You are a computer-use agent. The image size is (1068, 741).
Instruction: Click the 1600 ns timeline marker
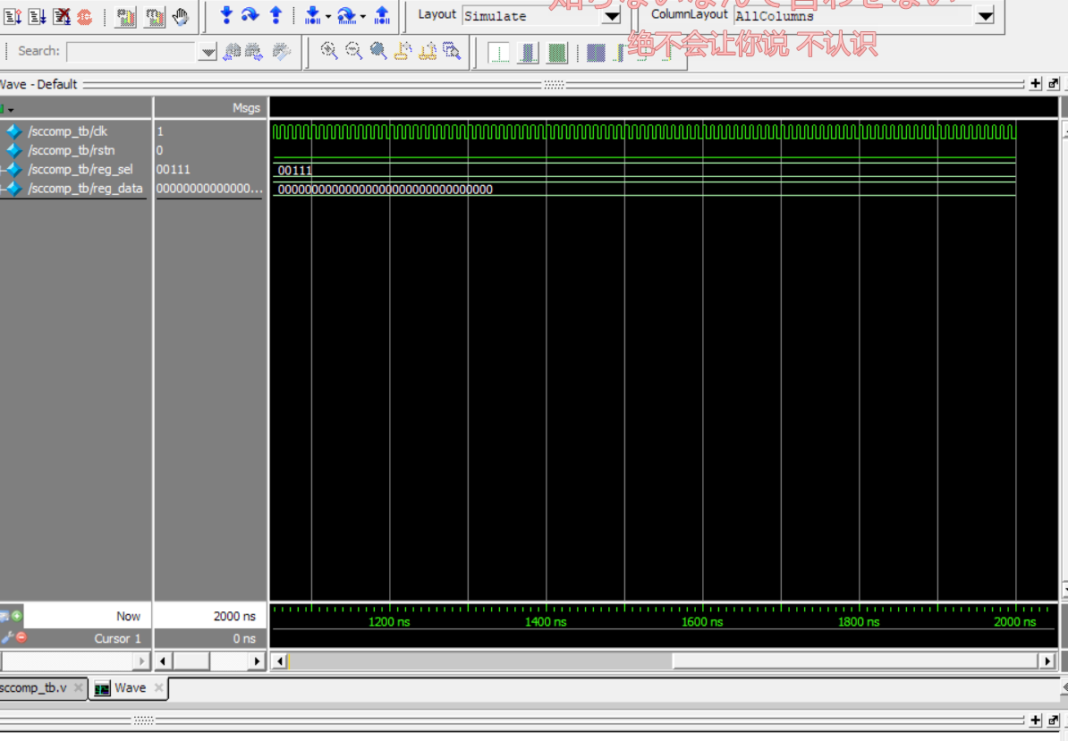[x=702, y=621]
